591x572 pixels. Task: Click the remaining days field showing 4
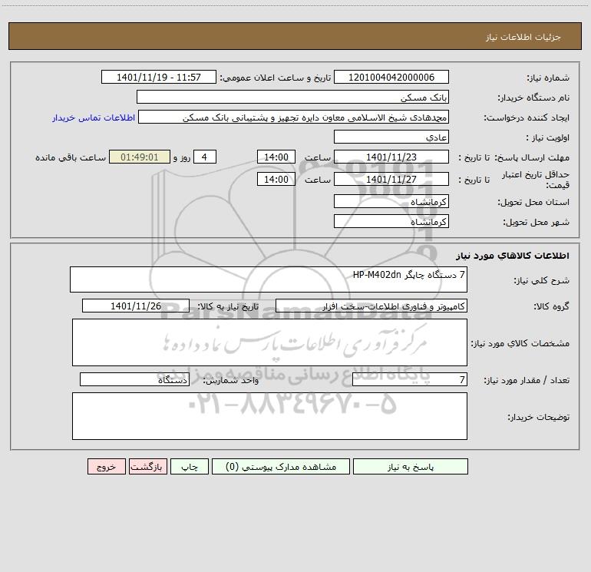coord(205,157)
